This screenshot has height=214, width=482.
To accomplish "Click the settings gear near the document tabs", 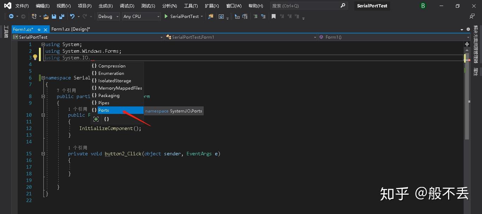I will pos(468,30).
